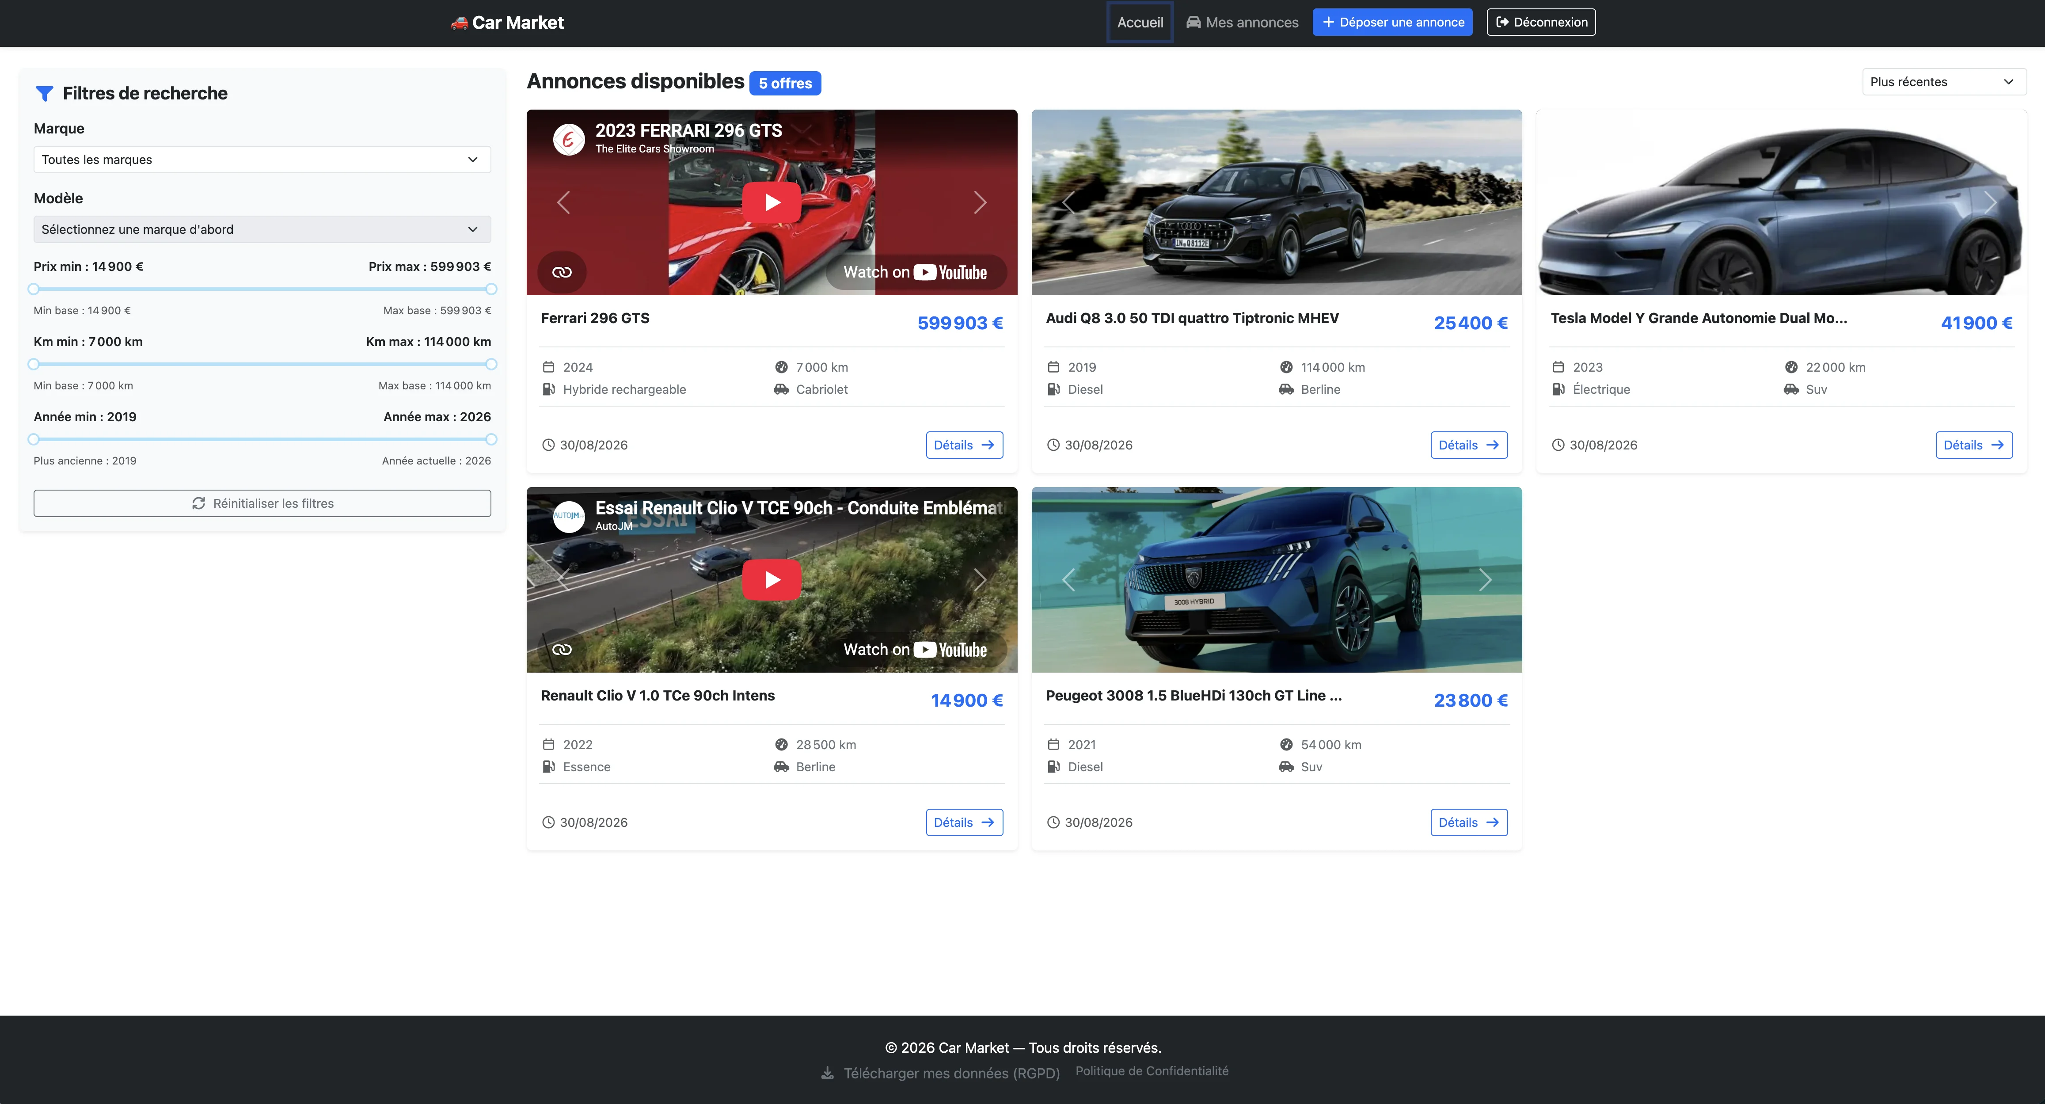Play the Renault Clio V video
The image size is (2045, 1104).
tap(772, 580)
